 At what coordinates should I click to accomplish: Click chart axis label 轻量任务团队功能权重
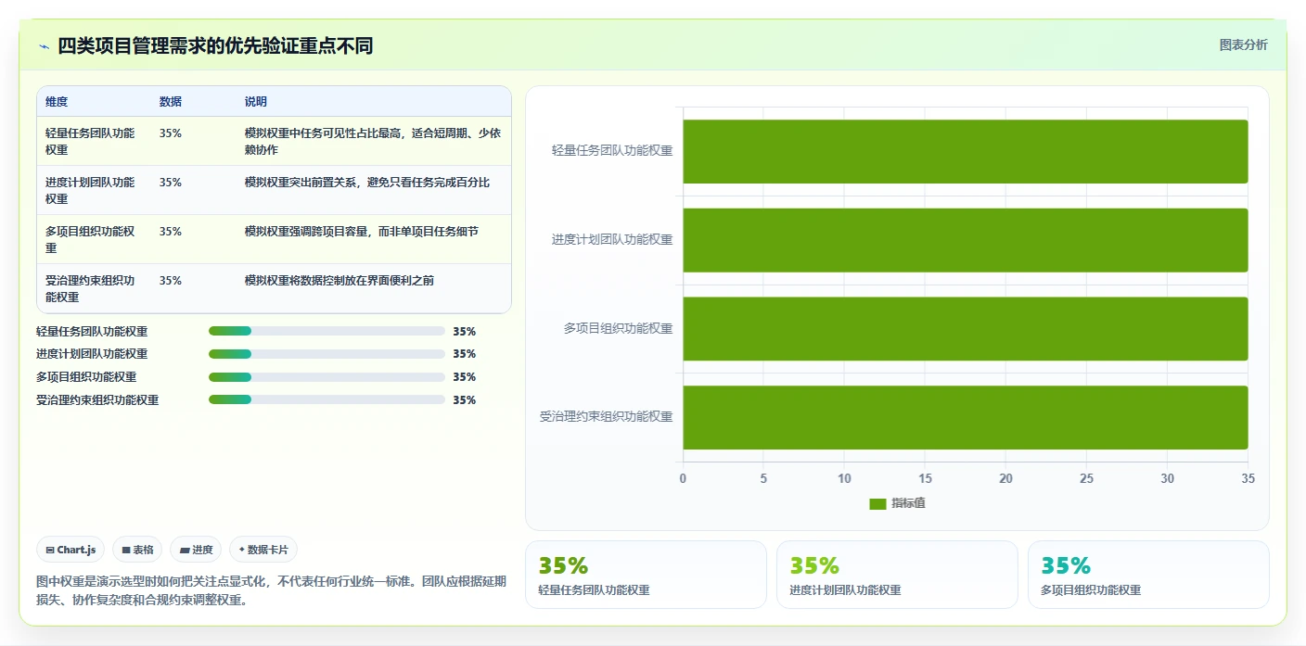[x=612, y=151]
